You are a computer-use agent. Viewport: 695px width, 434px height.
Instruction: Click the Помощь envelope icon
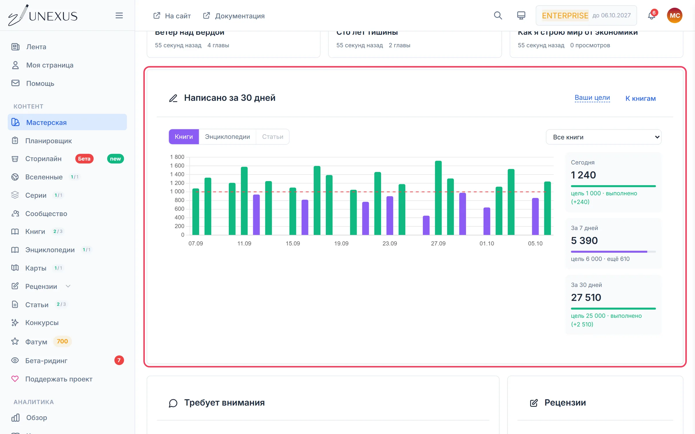coord(15,83)
